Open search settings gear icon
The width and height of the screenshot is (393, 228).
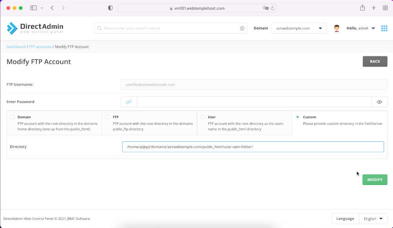242,29
